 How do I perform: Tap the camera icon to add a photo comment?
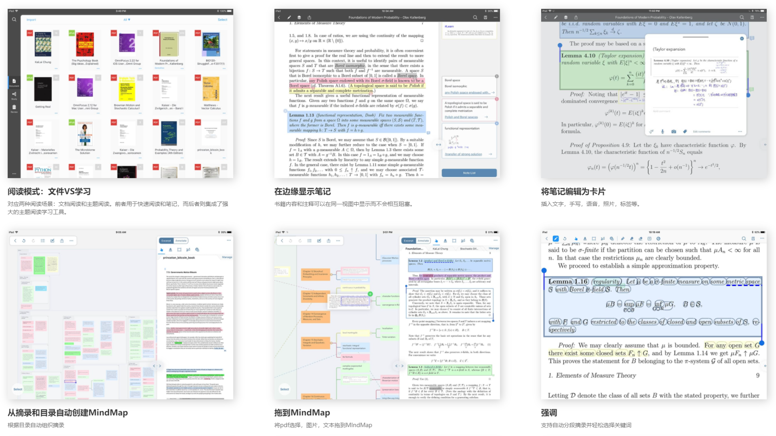point(674,132)
